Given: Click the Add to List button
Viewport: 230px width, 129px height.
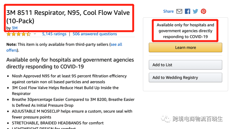Looking at the screenshot, I should pyautogui.click(x=185, y=65).
